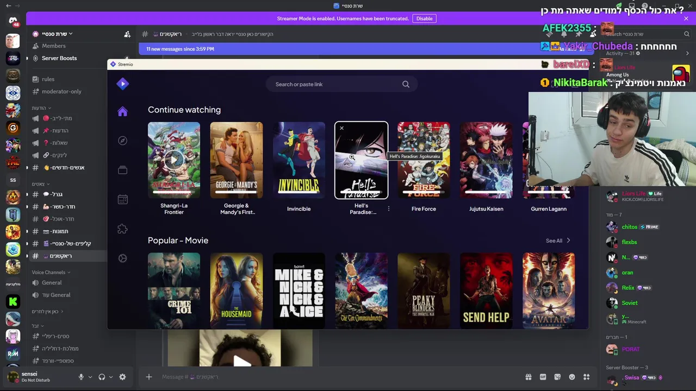This screenshot has height=391, width=696.
Task: Collapse the צאטים category
Action: click(x=40, y=184)
